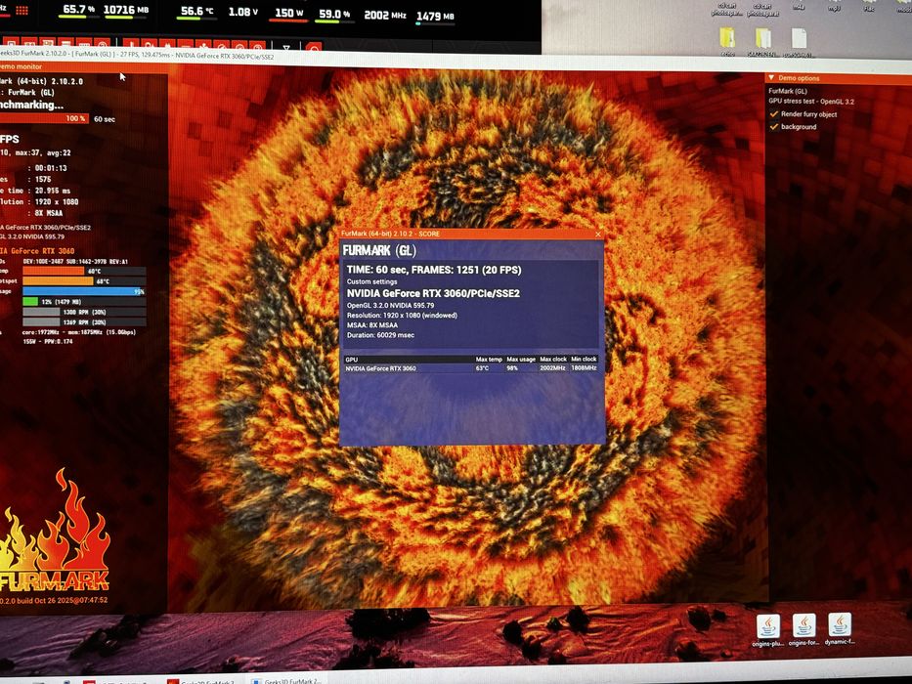Click the 56.6 °C readout in monitoring bar
Screen dimensions: 912x684
196,11
